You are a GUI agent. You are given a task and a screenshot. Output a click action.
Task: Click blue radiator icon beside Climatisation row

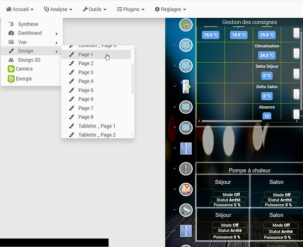click(x=186, y=45)
